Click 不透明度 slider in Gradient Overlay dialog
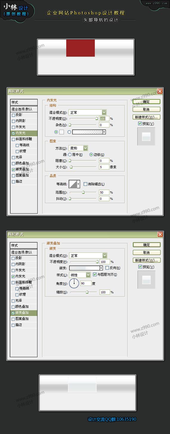 (84, 262)
